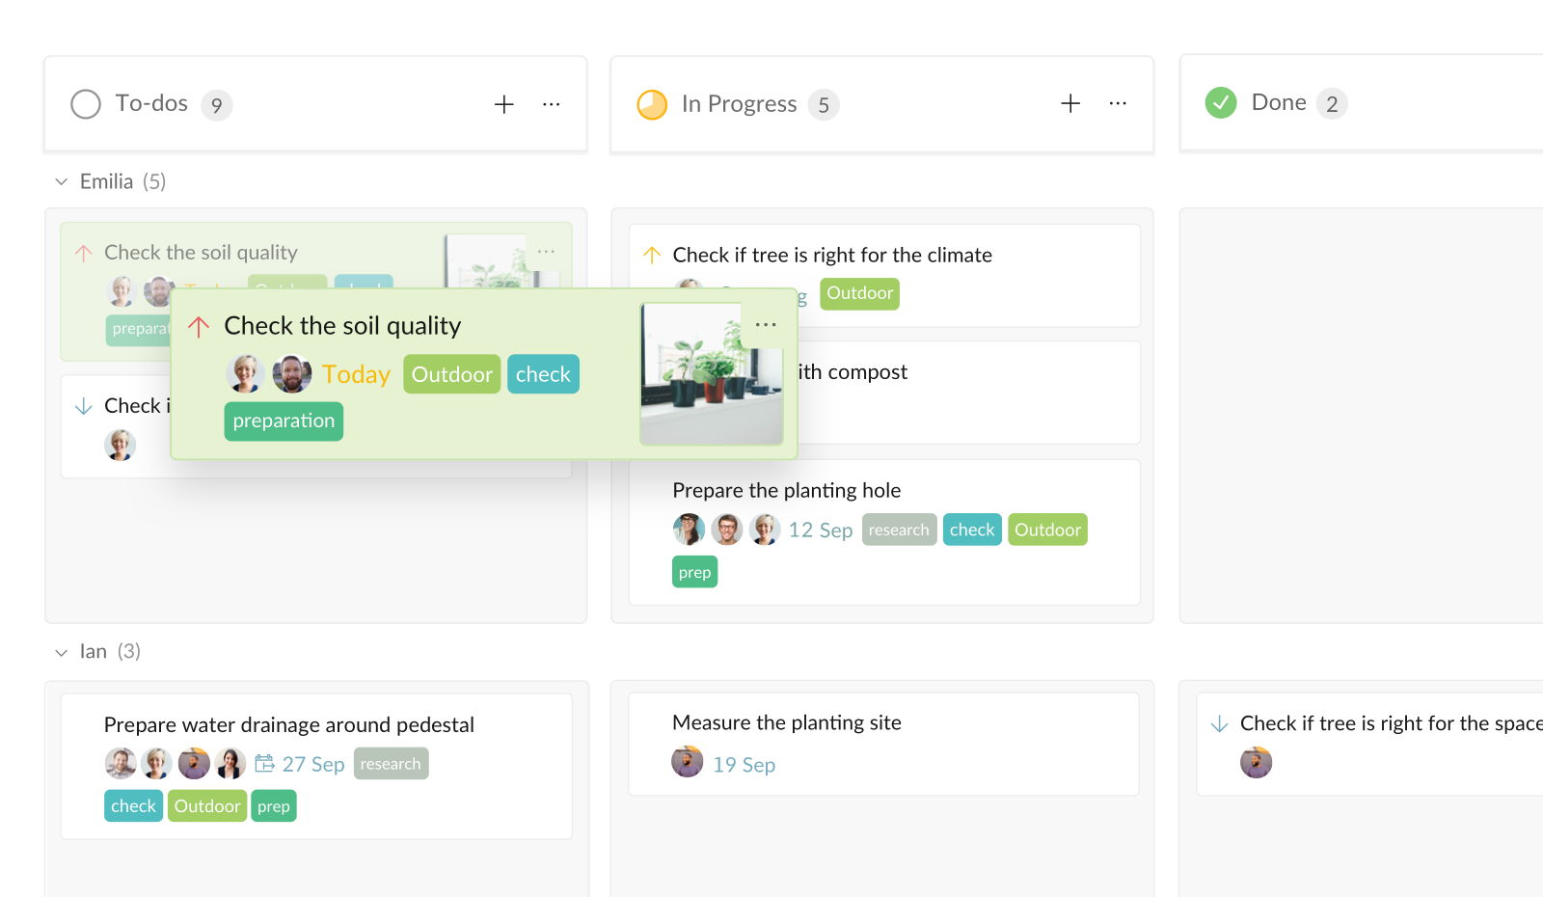
Task: Click the To-dos count badge showing 9
Action: [x=217, y=105]
